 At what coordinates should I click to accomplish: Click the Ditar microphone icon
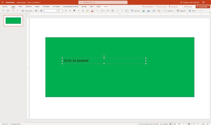tap(190, 11)
